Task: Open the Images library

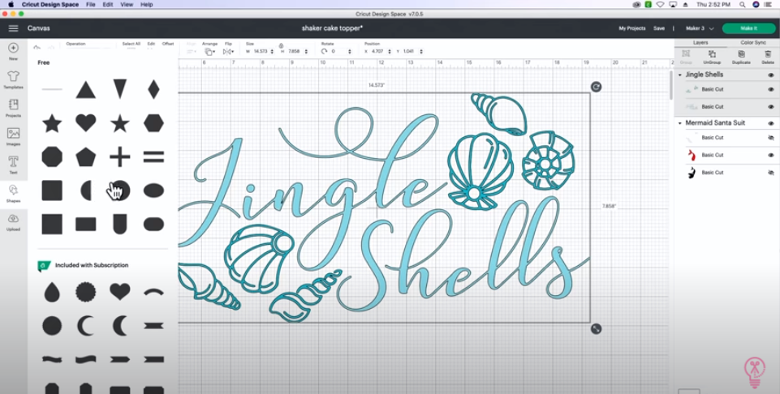Action: 14,136
